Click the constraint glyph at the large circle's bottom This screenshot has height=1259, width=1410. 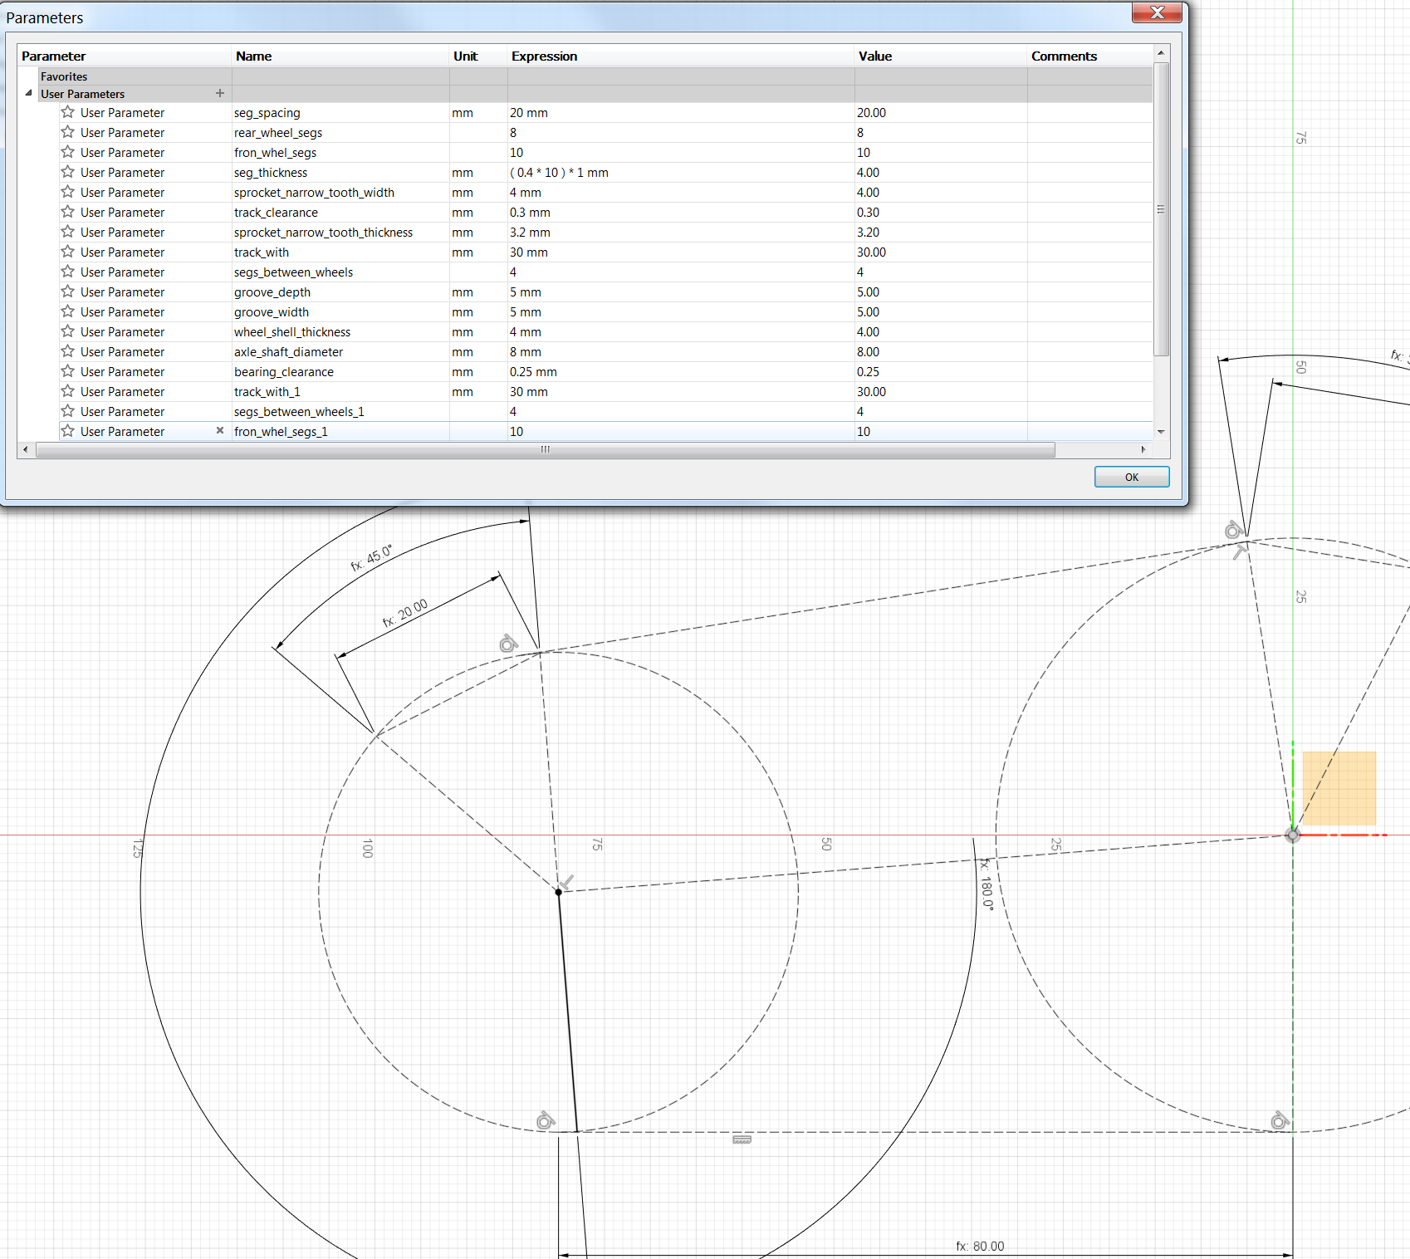tap(546, 1121)
